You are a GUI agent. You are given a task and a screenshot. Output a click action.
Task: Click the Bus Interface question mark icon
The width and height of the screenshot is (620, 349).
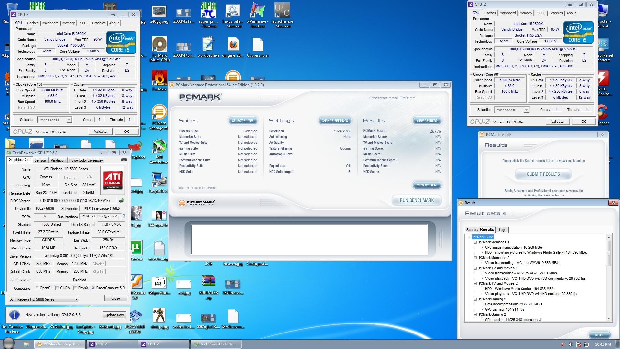click(x=124, y=216)
